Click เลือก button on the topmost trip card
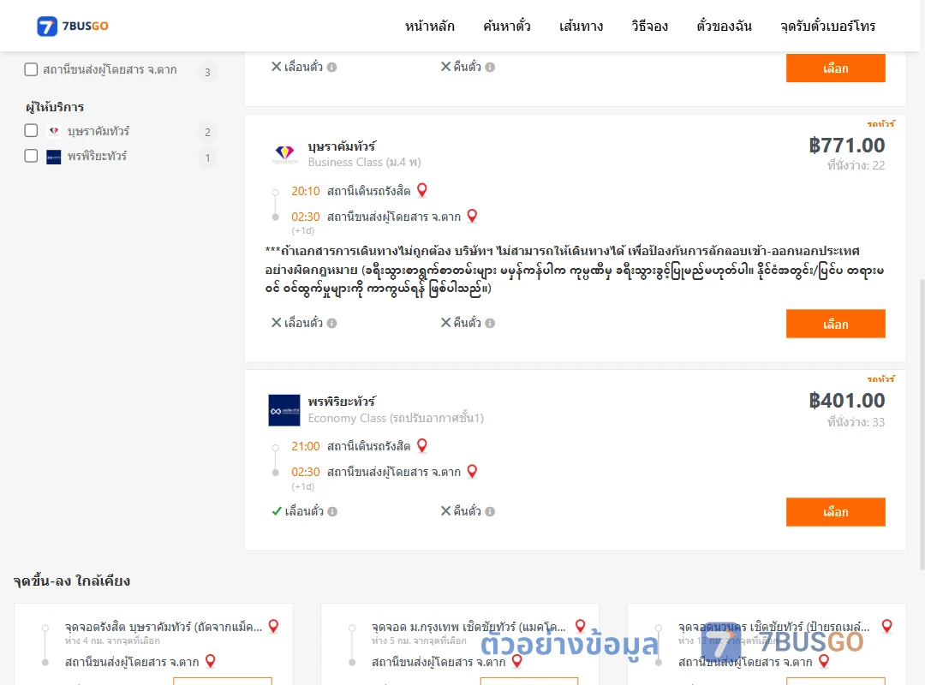This screenshot has height=685, width=925. pos(835,68)
